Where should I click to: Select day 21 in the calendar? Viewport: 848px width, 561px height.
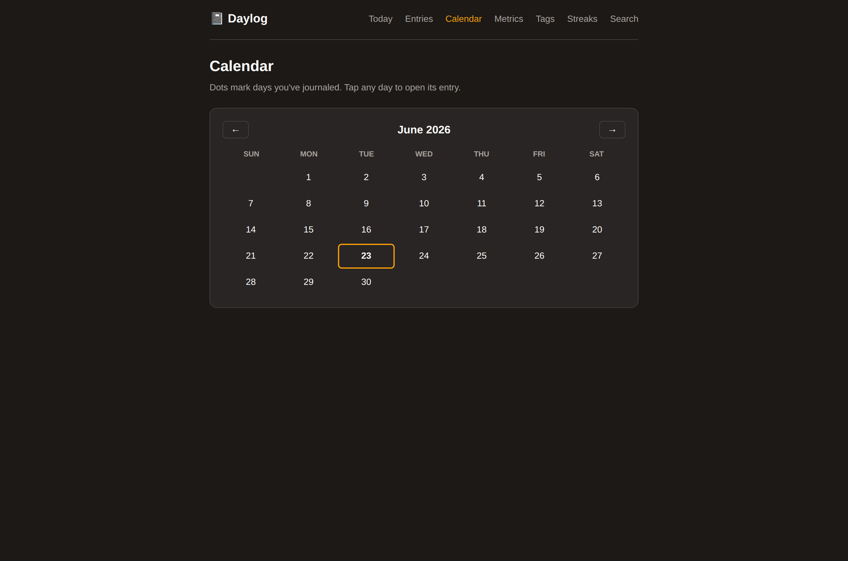tap(251, 256)
